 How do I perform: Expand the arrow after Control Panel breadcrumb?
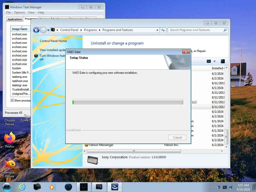coord(81,30)
